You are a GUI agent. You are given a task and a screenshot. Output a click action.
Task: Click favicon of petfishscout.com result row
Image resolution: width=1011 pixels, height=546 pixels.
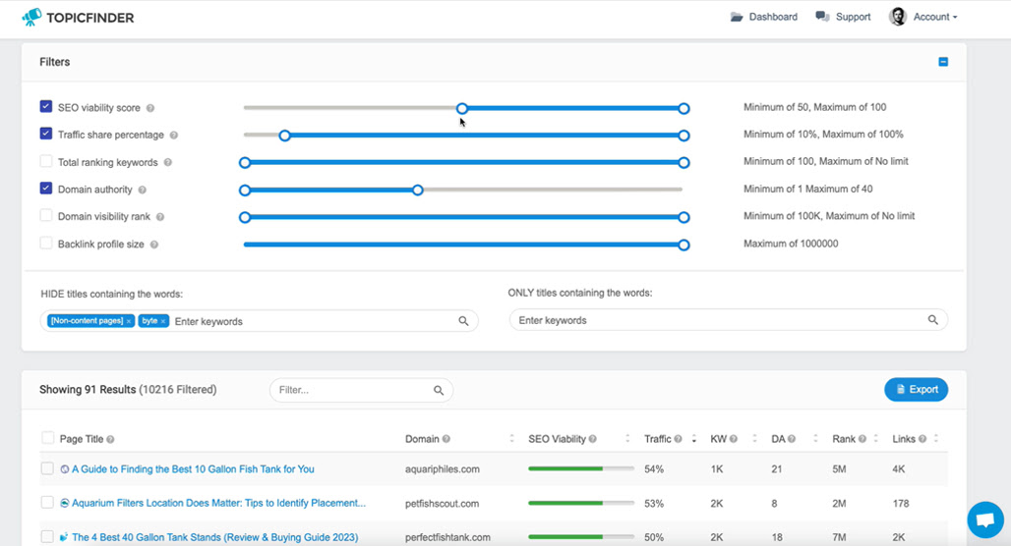tap(65, 503)
